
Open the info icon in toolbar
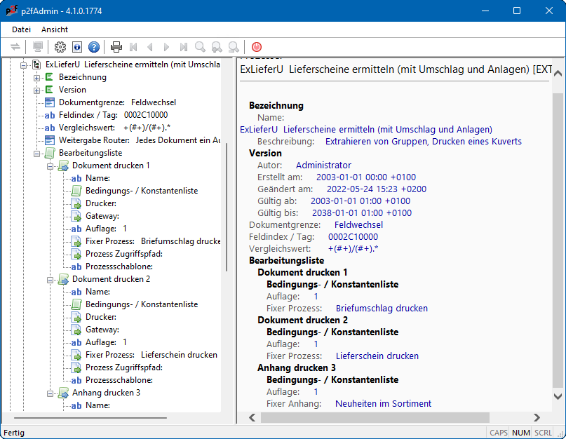tap(77, 47)
